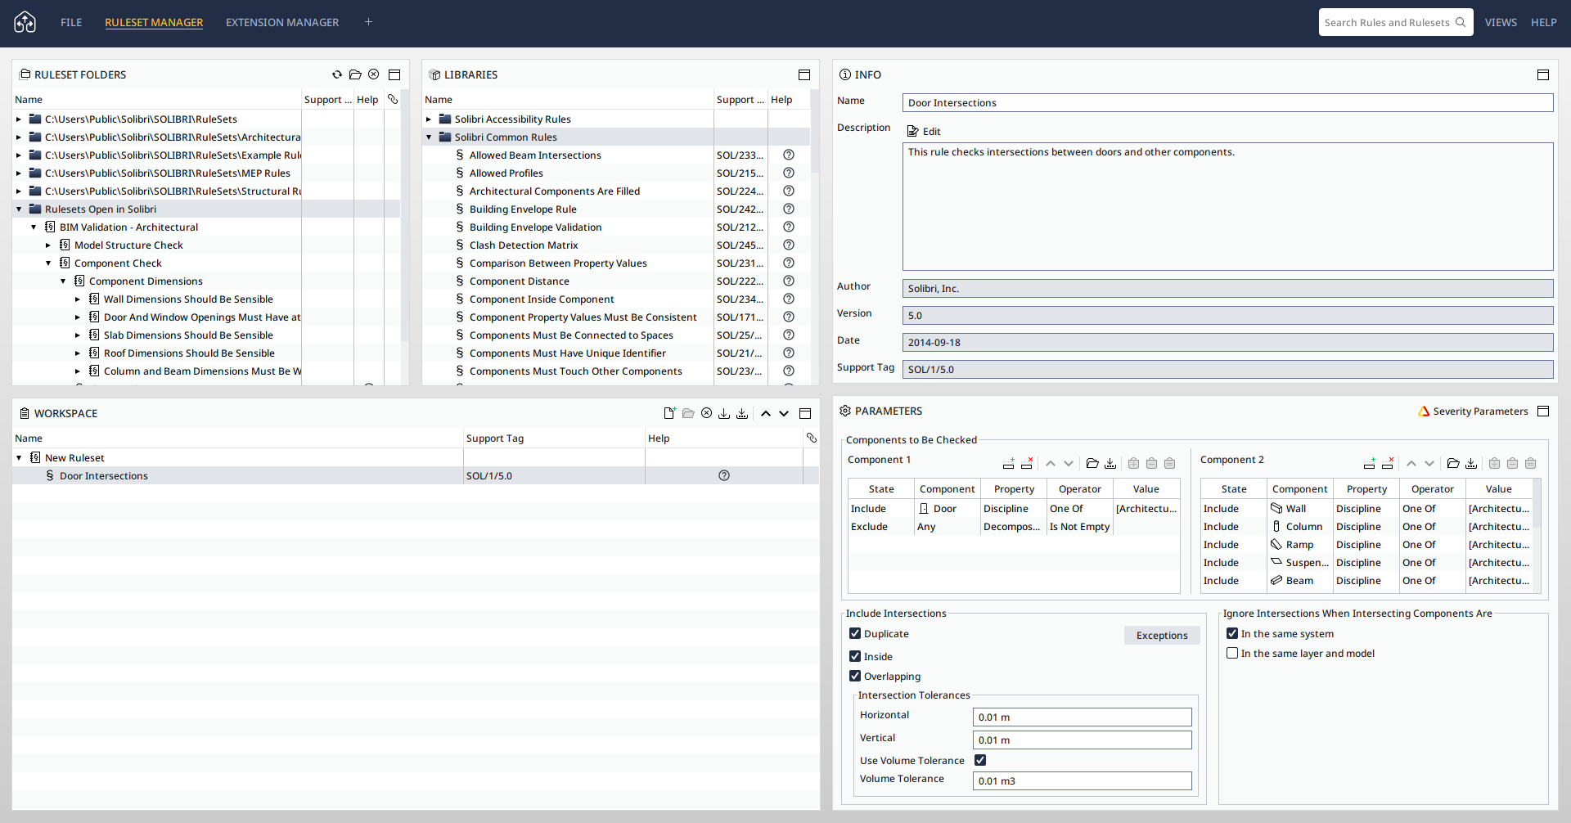Move selected Workspace item up
Screen dimensions: 1571x823
(x=766, y=413)
